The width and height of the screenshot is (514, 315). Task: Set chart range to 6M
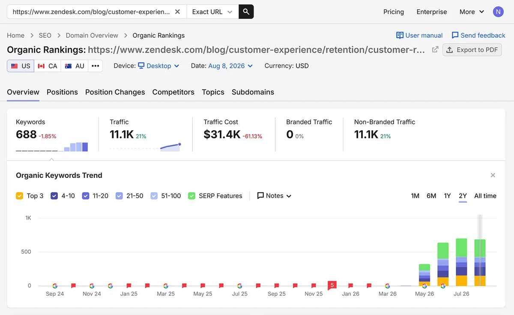coord(431,196)
